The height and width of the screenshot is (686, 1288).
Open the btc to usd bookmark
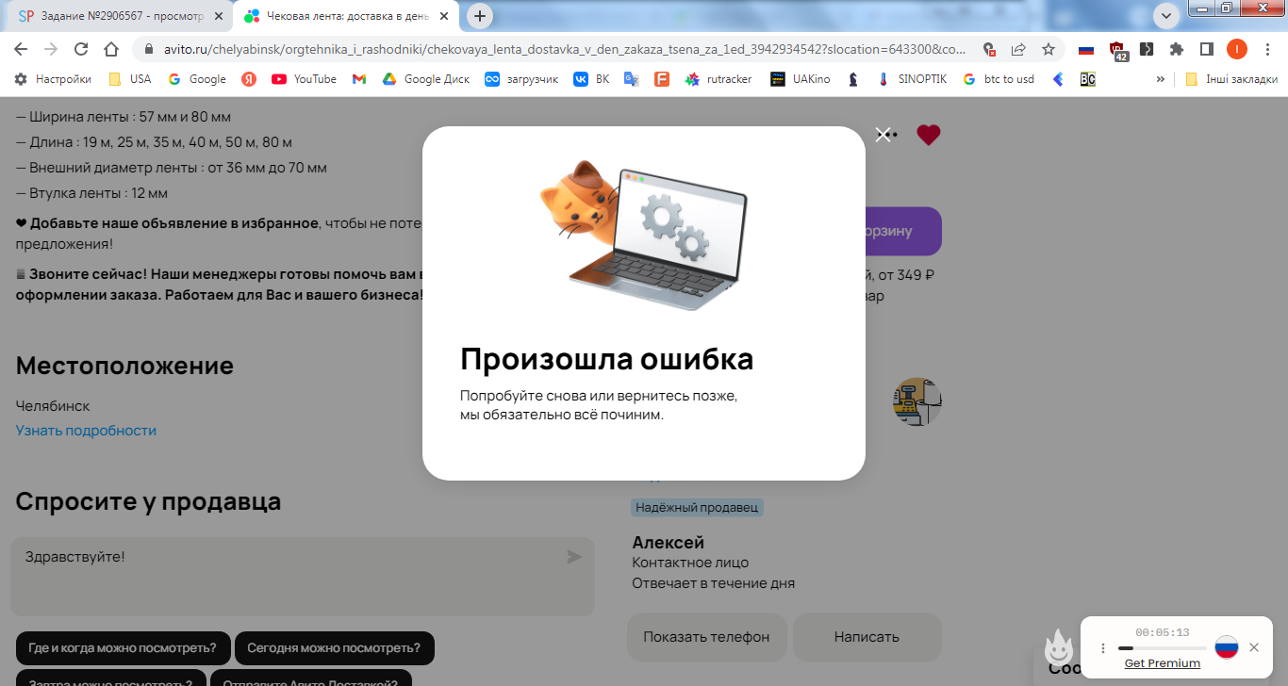999,79
